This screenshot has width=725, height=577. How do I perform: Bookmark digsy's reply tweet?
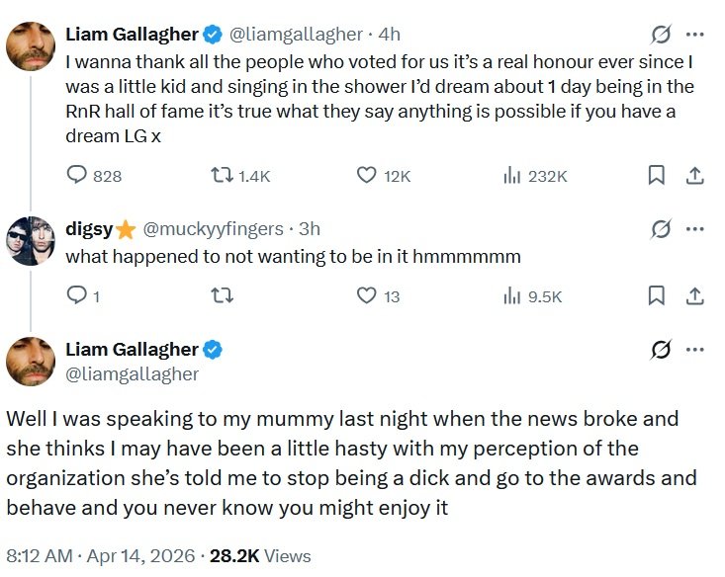pyautogui.click(x=656, y=294)
